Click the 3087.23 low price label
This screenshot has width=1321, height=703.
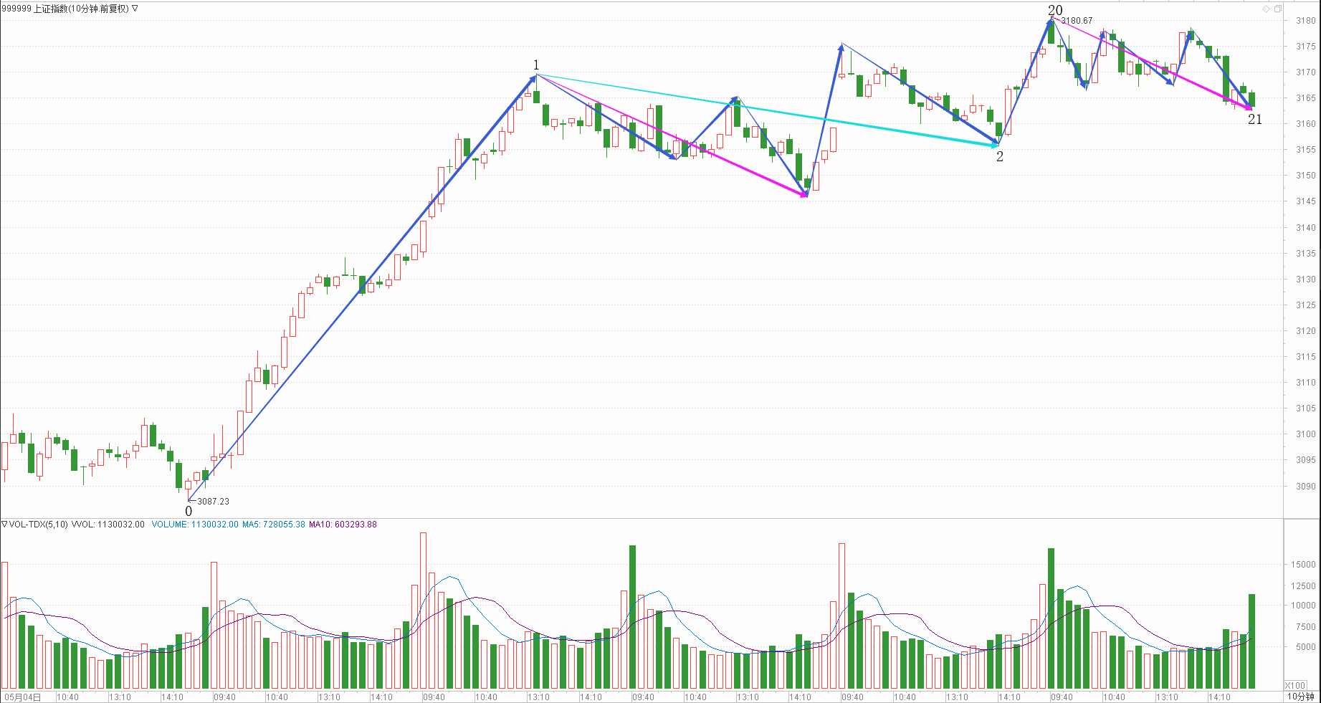click(213, 502)
